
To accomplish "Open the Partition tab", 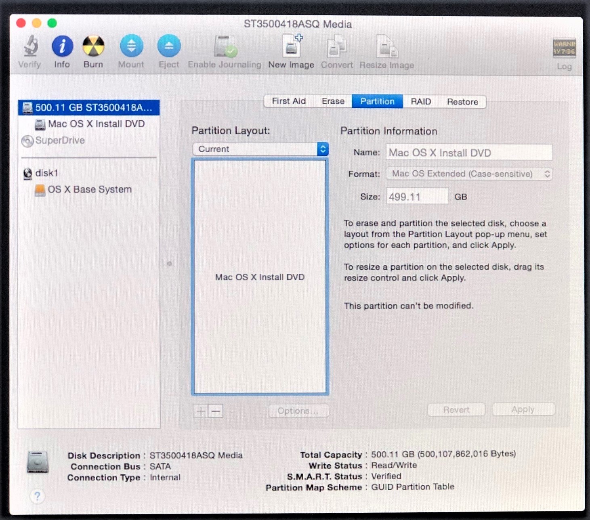I will pos(378,101).
